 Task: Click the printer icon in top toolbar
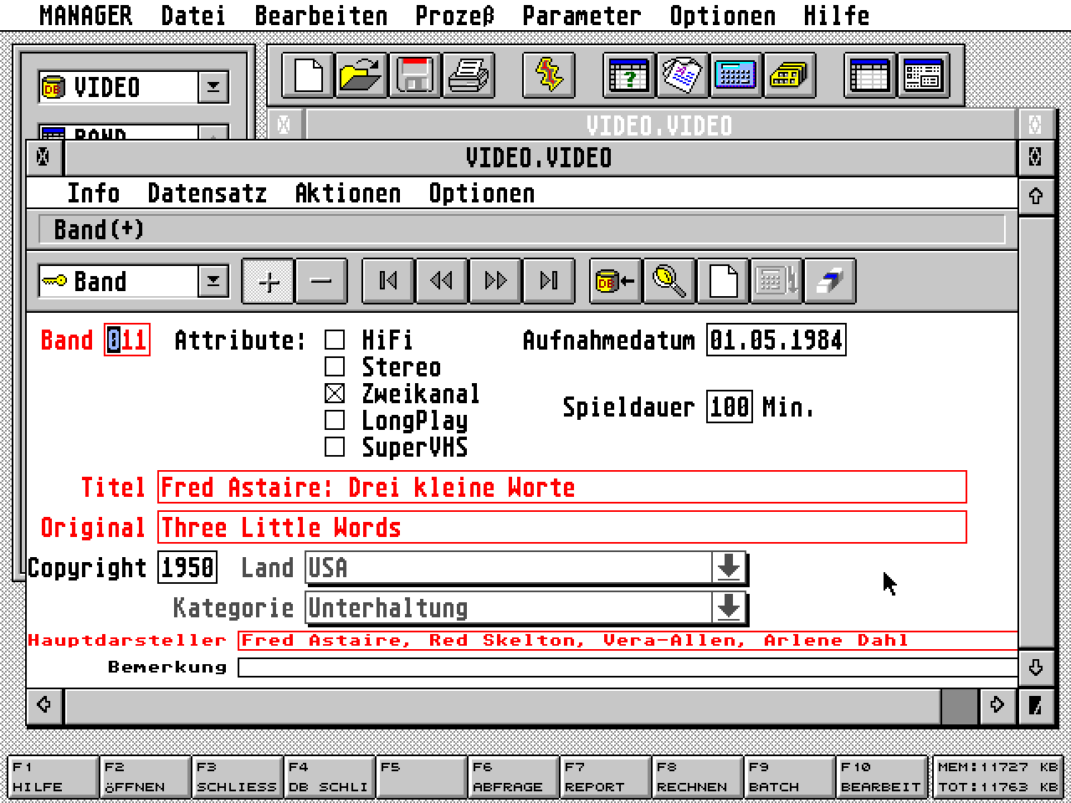click(469, 76)
